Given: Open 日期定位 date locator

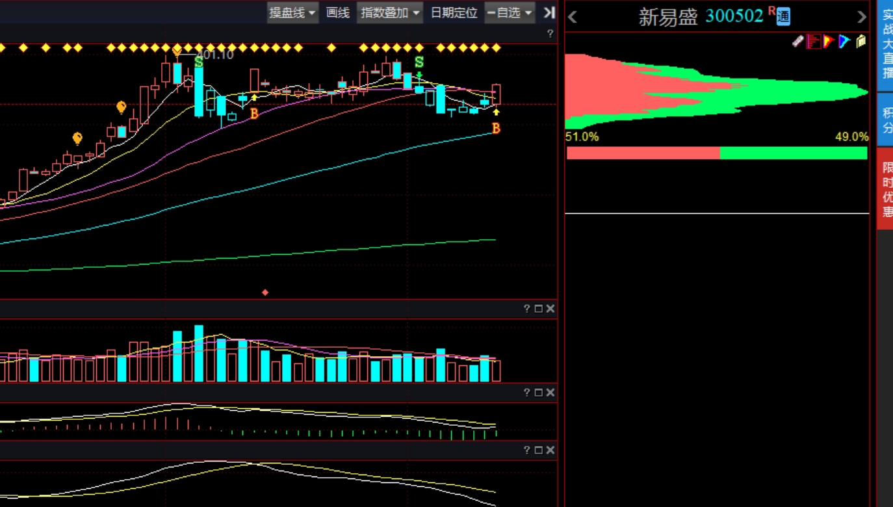Looking at the screenshot, I should [x=454, y=12].
